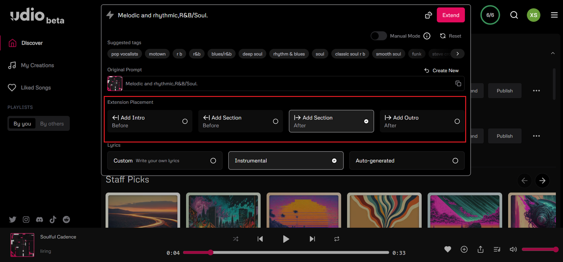
Task: Open the play queue icon
Action: [x=497, y=249]
